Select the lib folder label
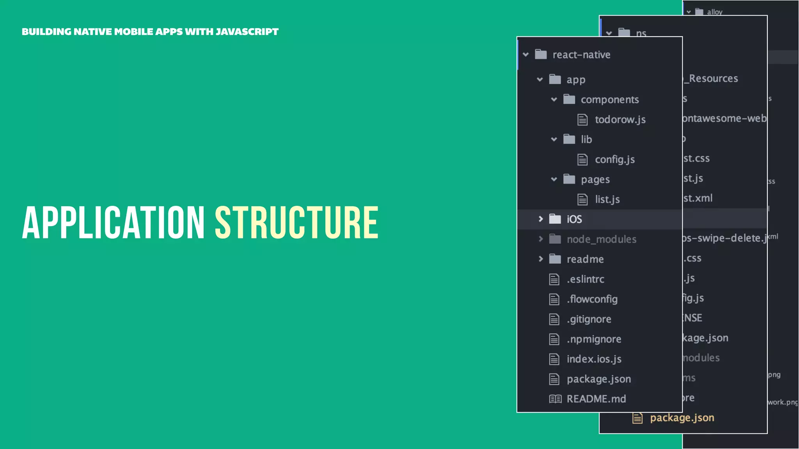The width and height of the screenshot is (799, 449). 586,139
